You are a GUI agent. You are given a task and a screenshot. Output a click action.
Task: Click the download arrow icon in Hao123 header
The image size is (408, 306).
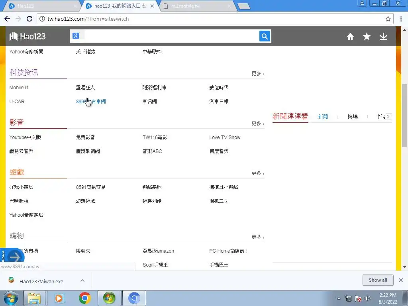tap(383, 36)
